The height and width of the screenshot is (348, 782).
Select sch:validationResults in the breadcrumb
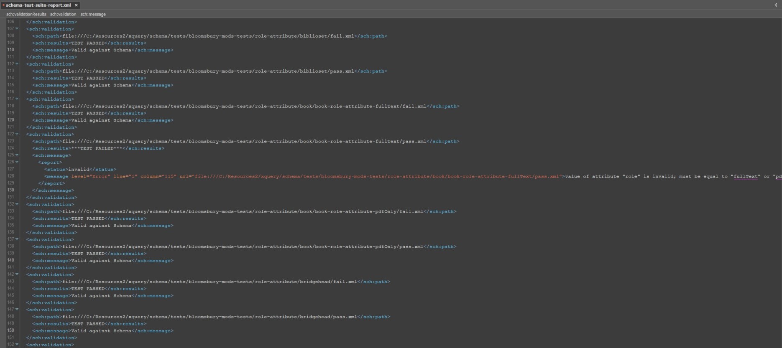pos(26,14)
